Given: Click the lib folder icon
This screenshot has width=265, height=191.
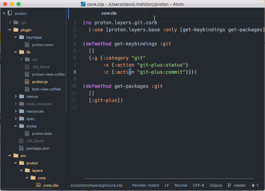Looking at the screenshot, I should pos(22,52).
